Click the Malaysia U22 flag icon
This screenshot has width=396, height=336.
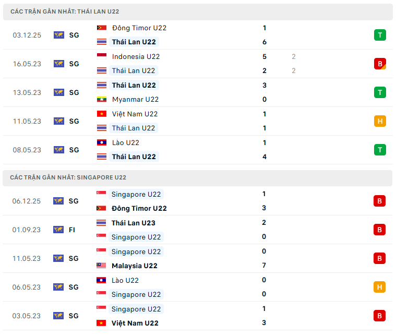[x=101, y=266]
